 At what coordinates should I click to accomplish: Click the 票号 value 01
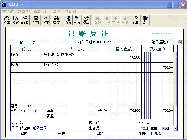pyautogui.click(x=30, y=106)
